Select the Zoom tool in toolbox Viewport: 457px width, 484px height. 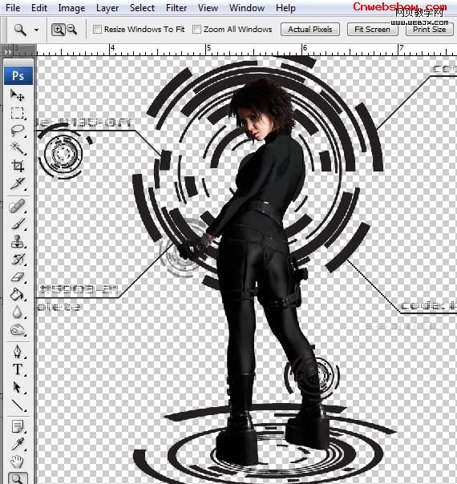point(18,478)
